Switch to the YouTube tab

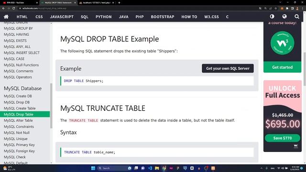pyautogui.click(x=20, y=3)
